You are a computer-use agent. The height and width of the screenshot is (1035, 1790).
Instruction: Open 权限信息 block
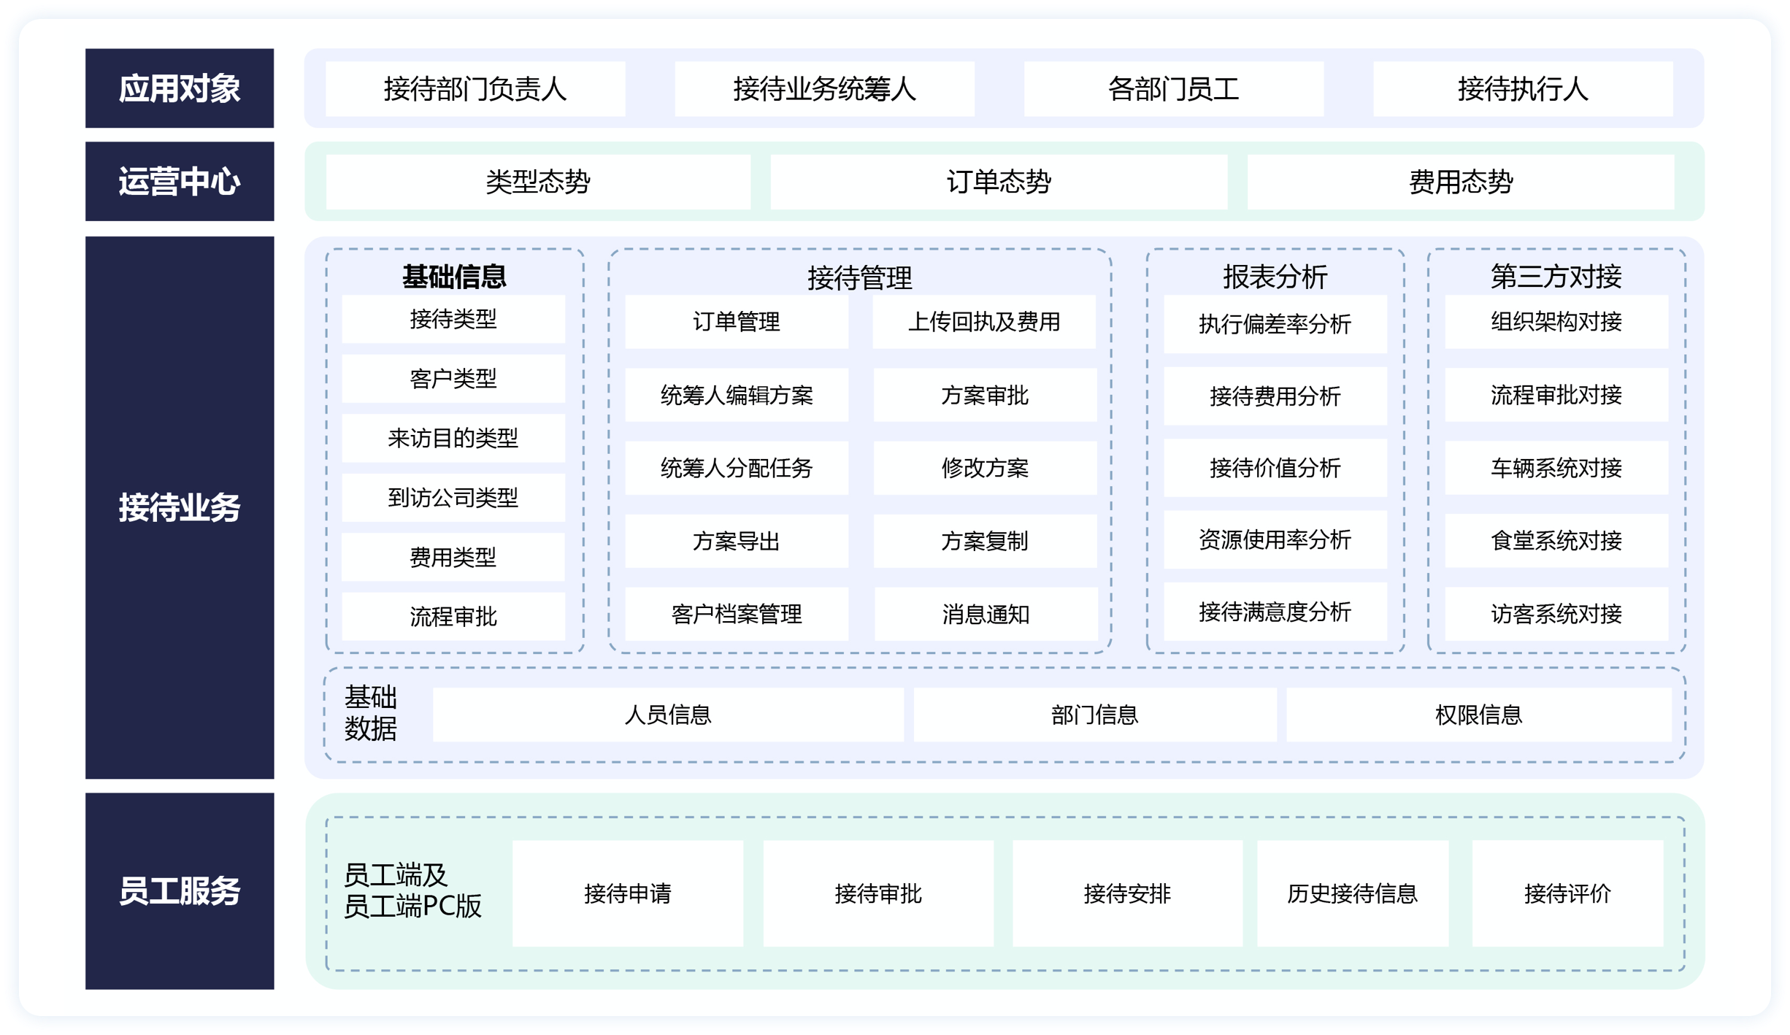(1479, 715)
